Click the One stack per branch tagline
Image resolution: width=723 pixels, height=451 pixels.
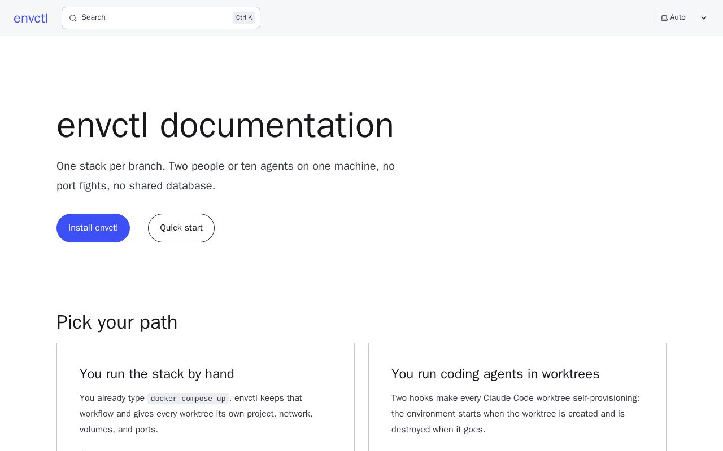(x=225, y=176)
